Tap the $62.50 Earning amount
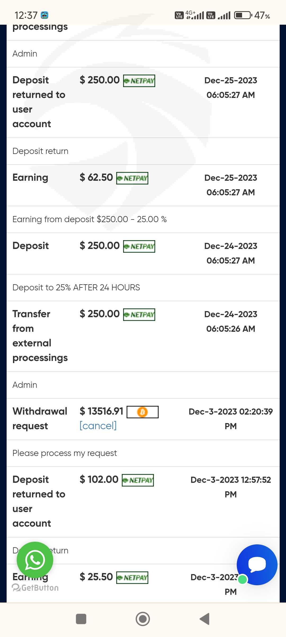The image size is (286, 637). point(96,178)
